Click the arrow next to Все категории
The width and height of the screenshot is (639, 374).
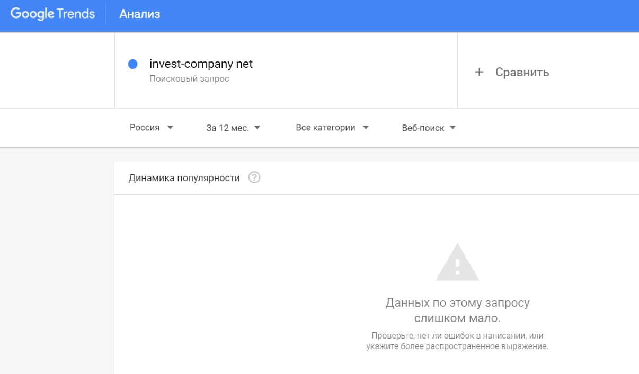[x=365, y=128]
